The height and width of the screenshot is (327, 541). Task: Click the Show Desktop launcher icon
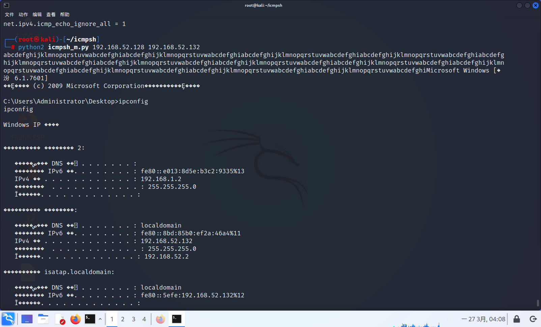pos(27,319)
